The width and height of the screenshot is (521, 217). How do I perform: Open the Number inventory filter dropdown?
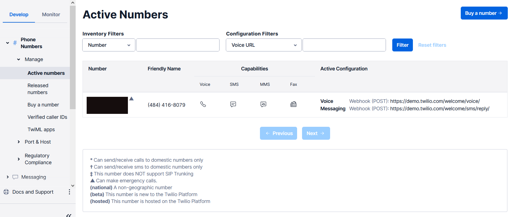click(109, 45)
